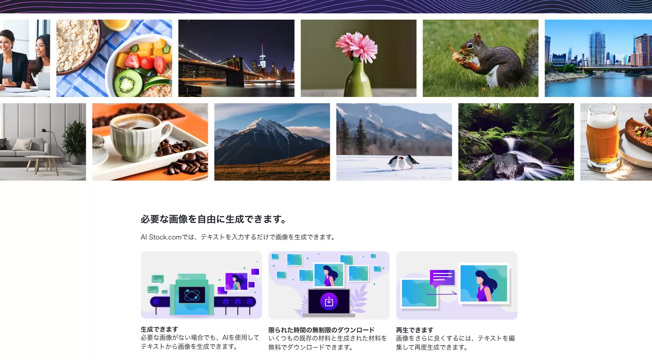
Task: Open the two birds on snow photo
Action: 394,142
